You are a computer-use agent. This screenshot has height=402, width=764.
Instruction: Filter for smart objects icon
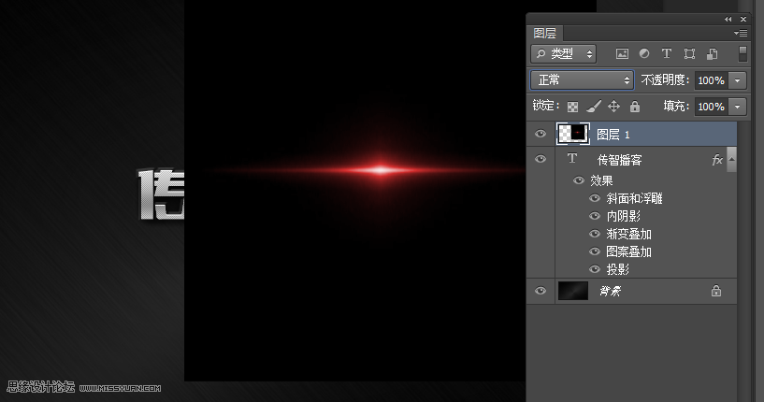(713, 53)
